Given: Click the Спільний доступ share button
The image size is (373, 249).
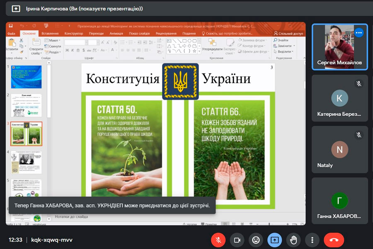Looking at the screenshot, I should (288, 33).
